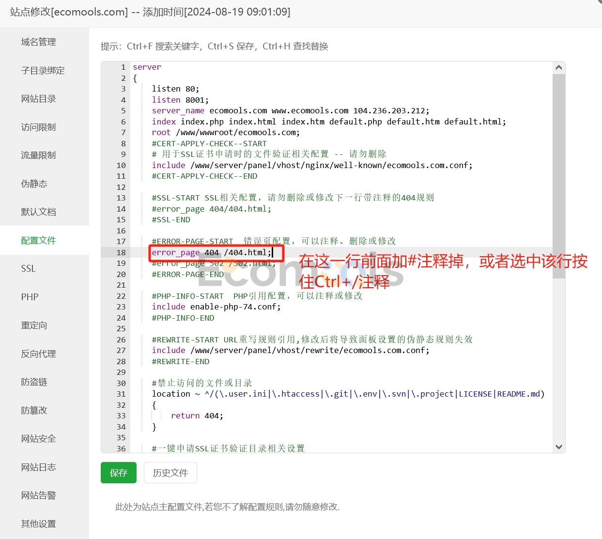Click the 'return 404;' line

coord(197,416)
